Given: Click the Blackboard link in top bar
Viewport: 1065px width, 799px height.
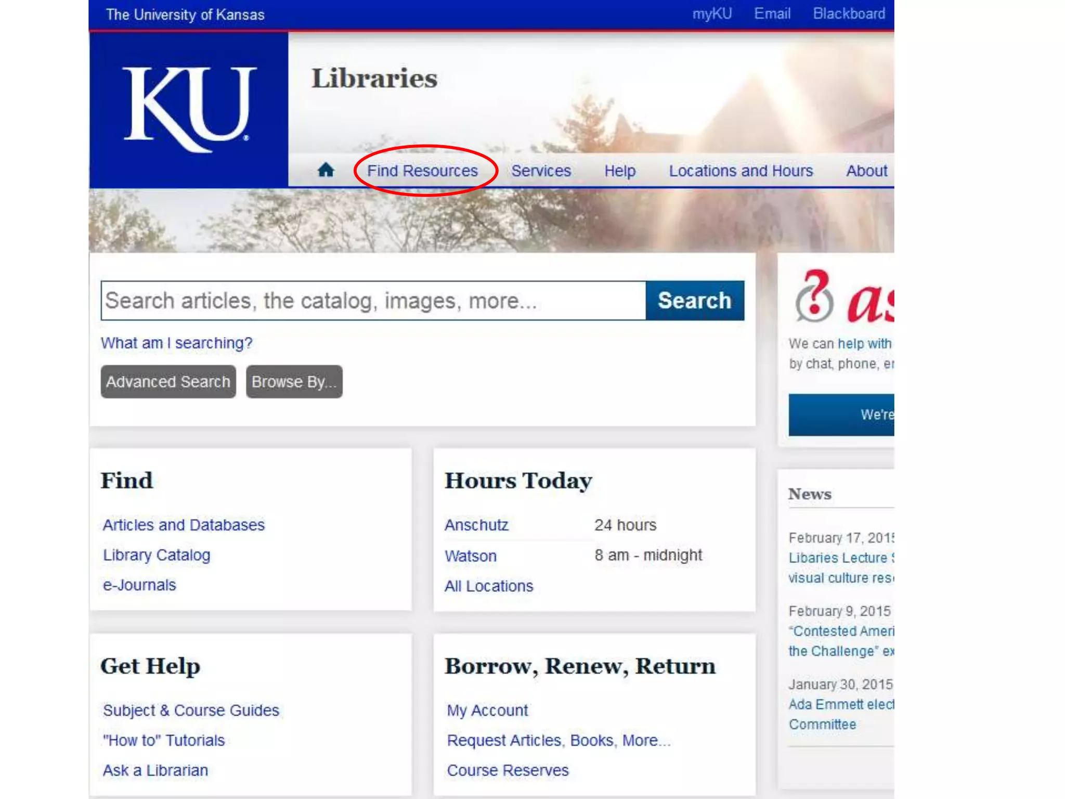Looking at the screenshot, I should [849, 14].
